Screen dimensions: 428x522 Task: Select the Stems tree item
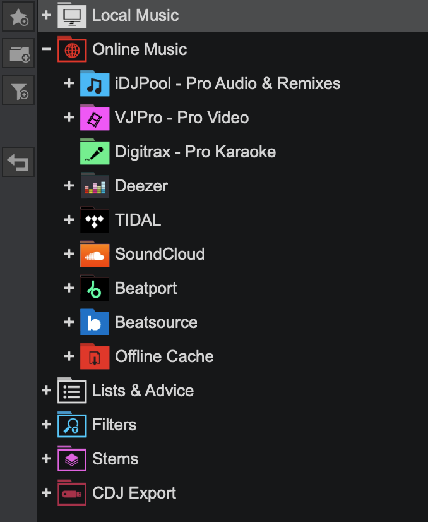(x=115, y=459)
